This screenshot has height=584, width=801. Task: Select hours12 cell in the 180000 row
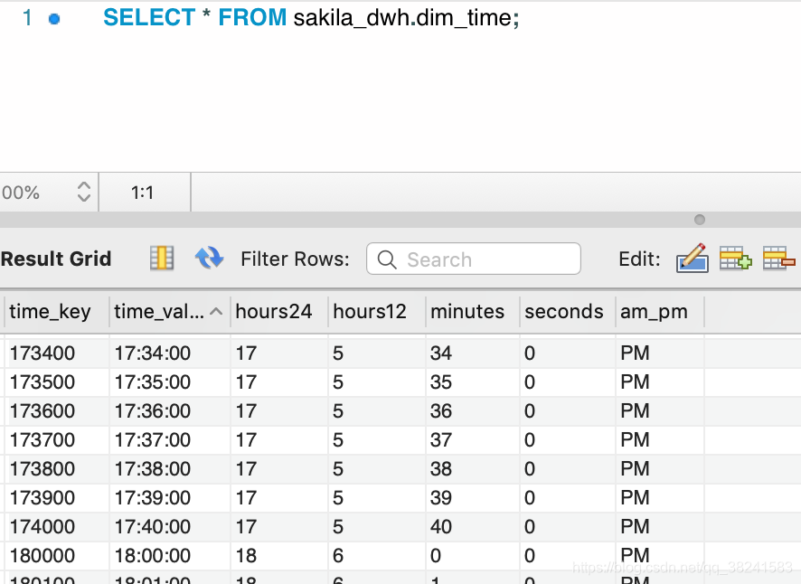click(x=377, y=556)
